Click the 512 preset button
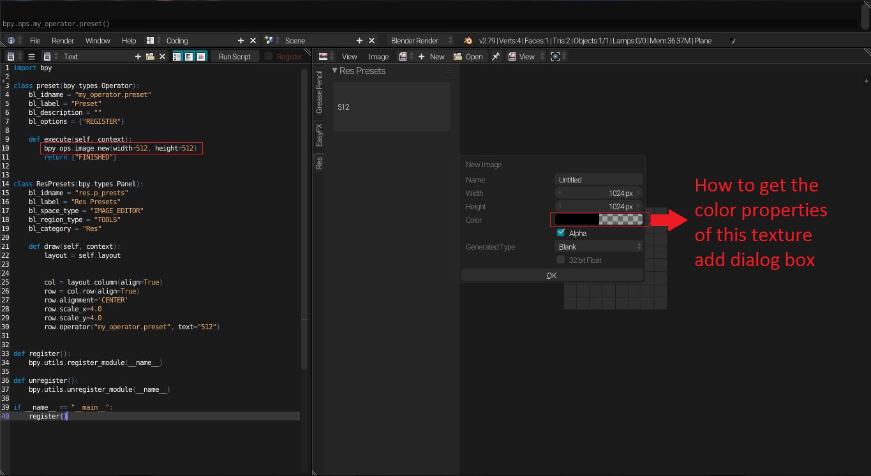This screenshot has width=871, height=476. (x=392, y=107)
